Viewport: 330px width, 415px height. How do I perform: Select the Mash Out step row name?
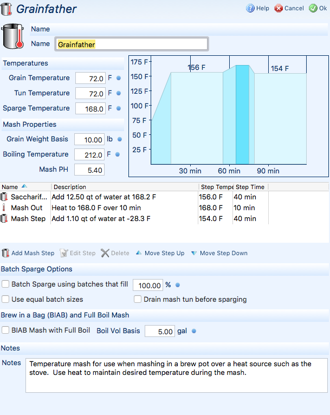pyautogui.click(x=27, y=207)
